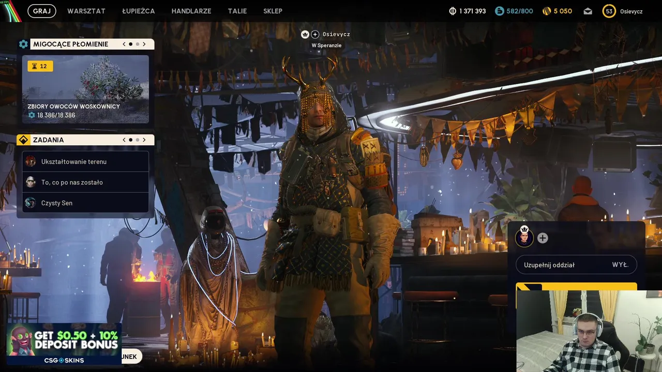Go to next Migocące Płomienie page arrow
Image resolution: width=662 pixels, height=372 pixels.
point(144,44)
